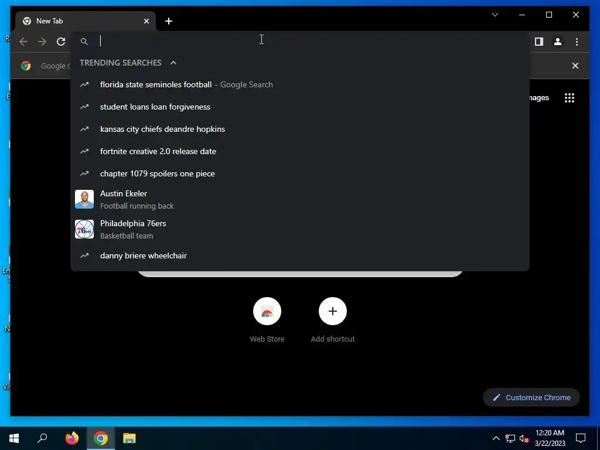
Task: Dismiss the Google Chrome info bar
Action: coord(575,66)
